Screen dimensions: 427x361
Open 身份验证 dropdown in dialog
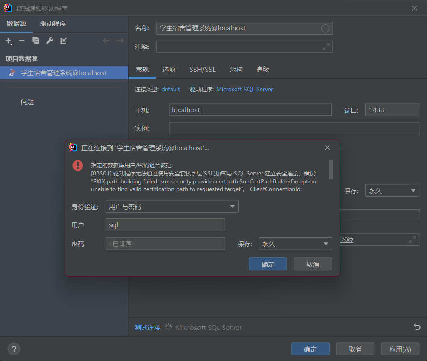pos(172,207)
